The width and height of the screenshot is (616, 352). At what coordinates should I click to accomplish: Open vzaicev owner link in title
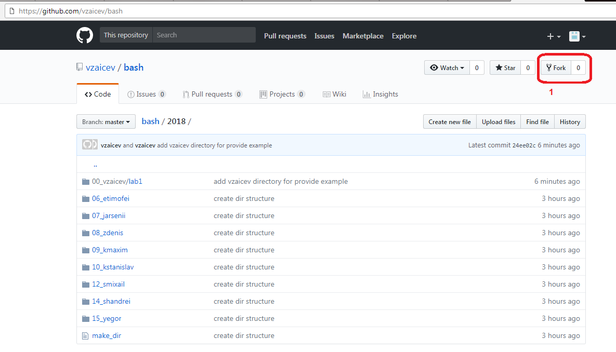point(100,67)
